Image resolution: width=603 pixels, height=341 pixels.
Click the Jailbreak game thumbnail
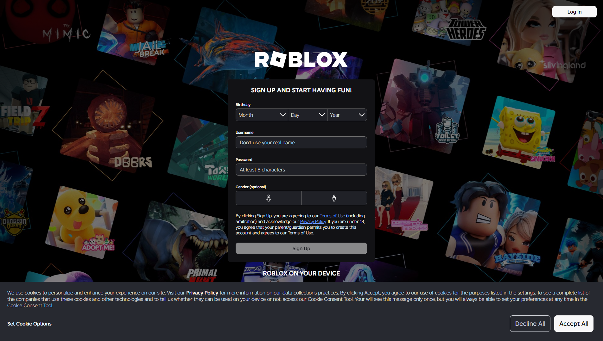point(133,32)
